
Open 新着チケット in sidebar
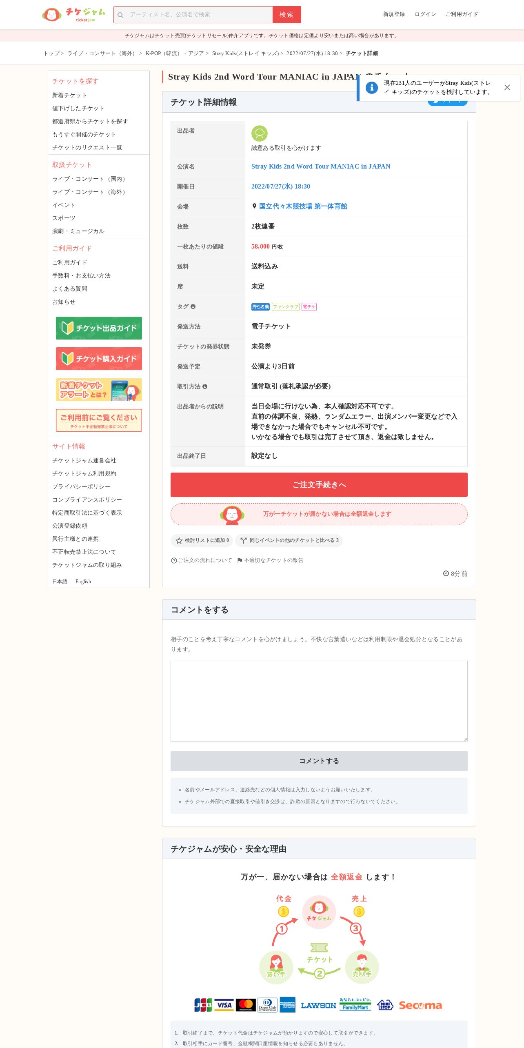click(x=69, y=95)
